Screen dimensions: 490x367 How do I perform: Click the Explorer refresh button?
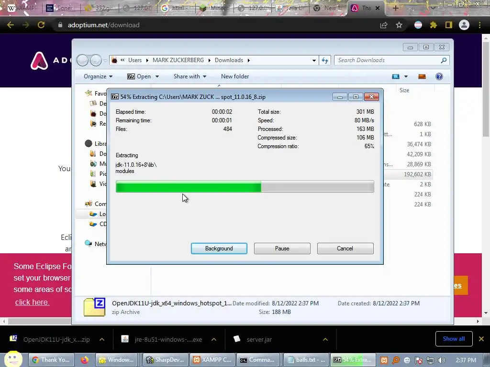tap(325, 60)
